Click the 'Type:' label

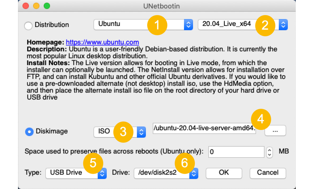tap(33, 173)
